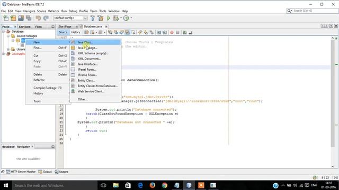Toggle Highlight Search in editor toolbar
This screenshot has height=190, width=339.
(x=127, y=32)
